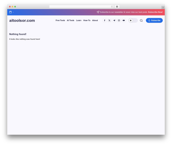Follow the Subscribe Now! link
Screen dimensions: 172x145
pos(155,12)
